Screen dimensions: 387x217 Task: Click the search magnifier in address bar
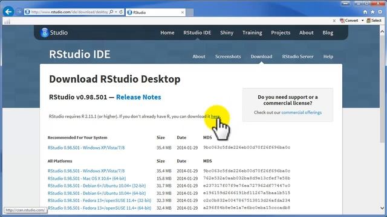(x=111, y=12)
